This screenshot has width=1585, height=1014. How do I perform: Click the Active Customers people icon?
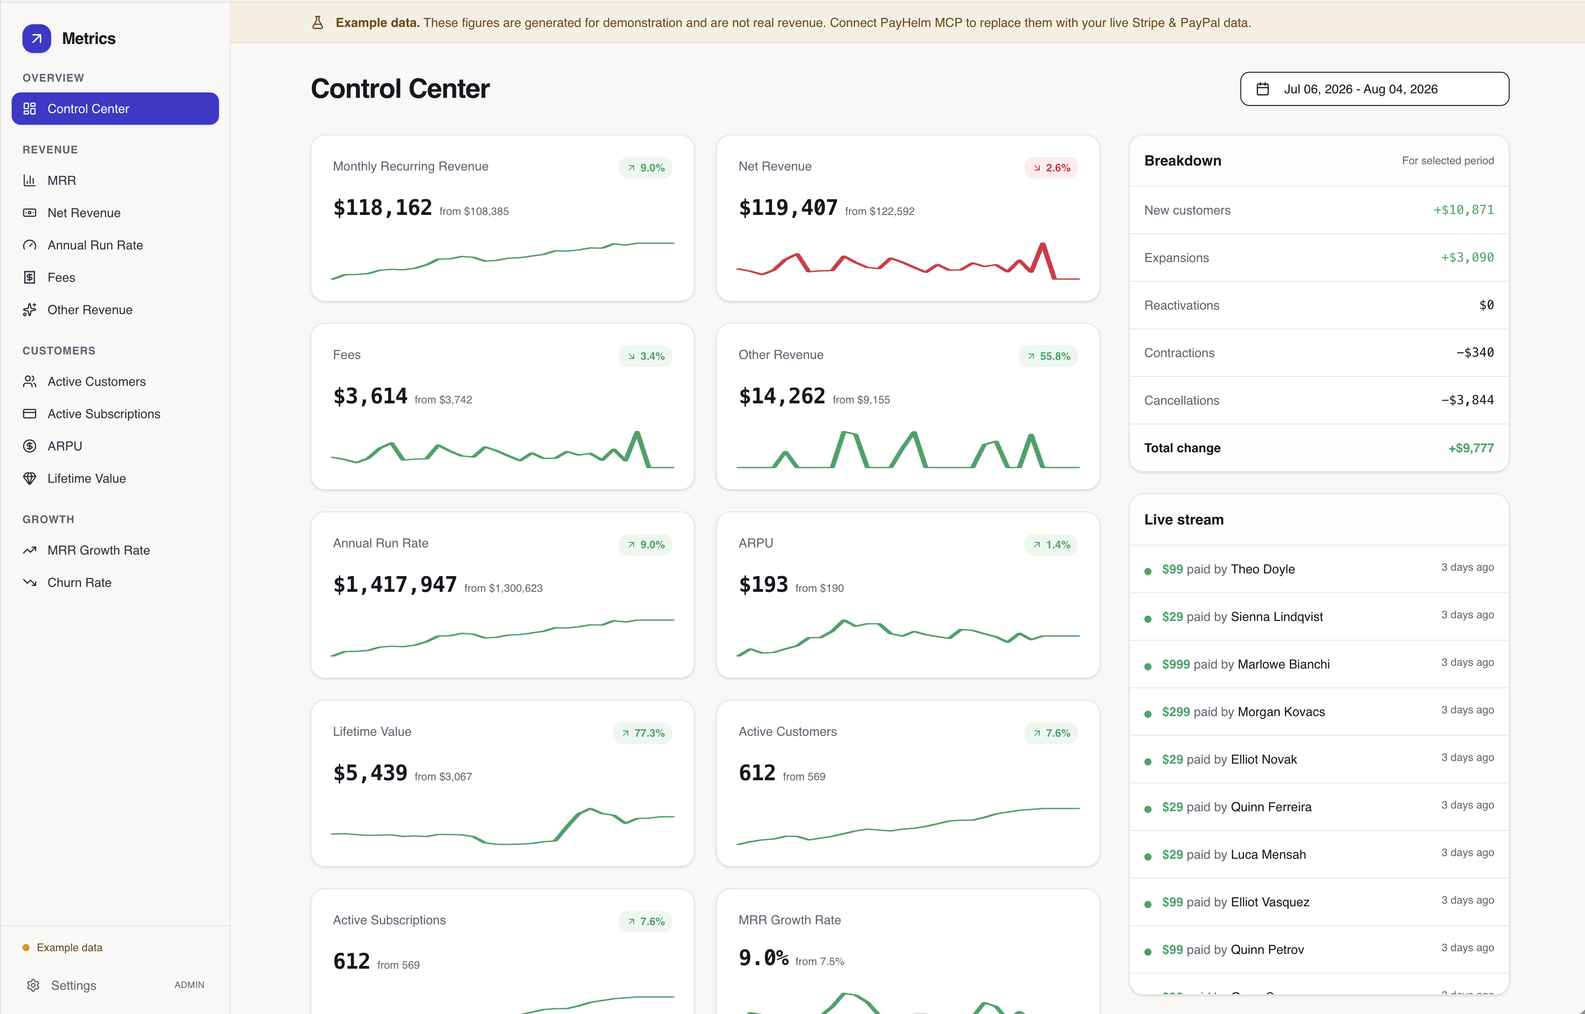[30, 381]
